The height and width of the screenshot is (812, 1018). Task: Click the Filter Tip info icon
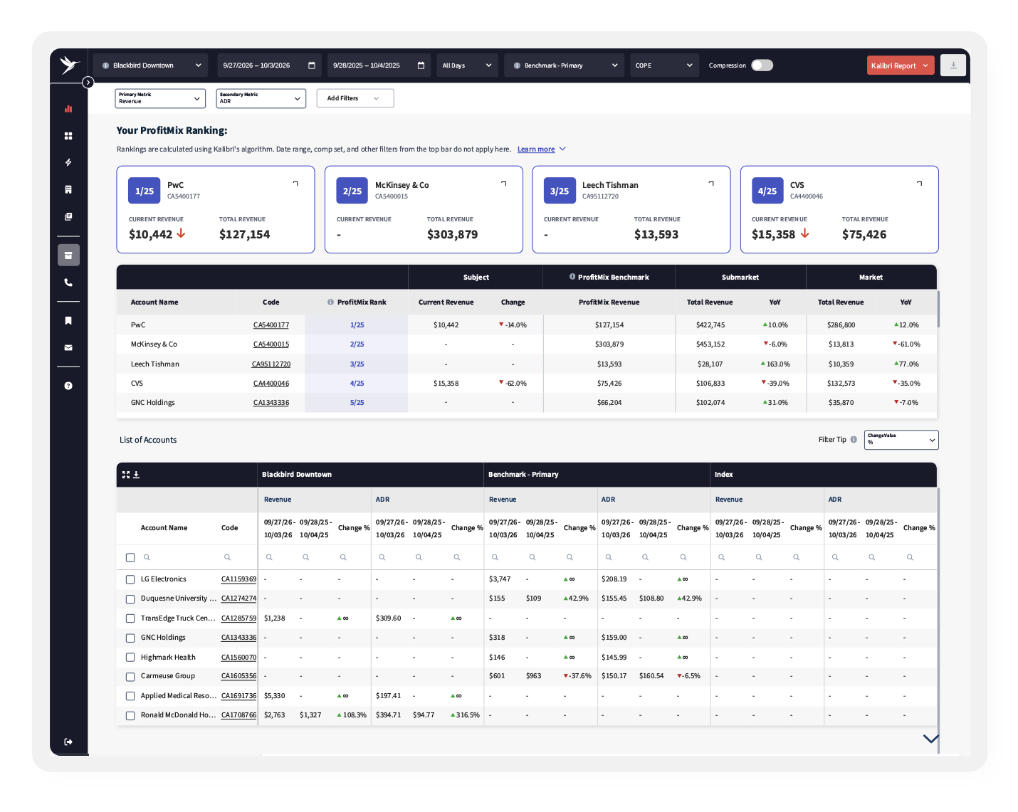tap(854, 440)
